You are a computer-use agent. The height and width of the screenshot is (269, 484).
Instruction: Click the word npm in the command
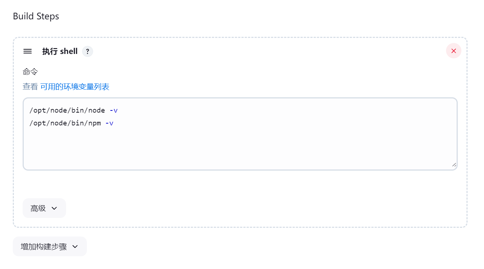point(95,123)
